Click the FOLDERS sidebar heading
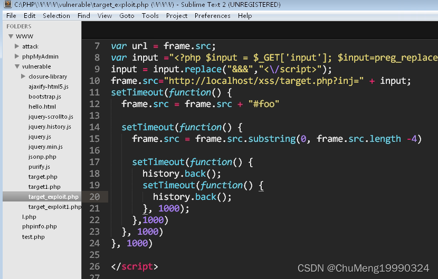 pos(18,26)
